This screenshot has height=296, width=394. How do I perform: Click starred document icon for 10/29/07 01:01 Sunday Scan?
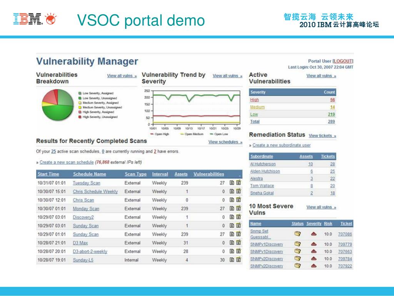click(x=239, y=234)
